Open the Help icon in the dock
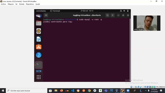The width and height of the screenshot is (165, 93). pos(39,55)
